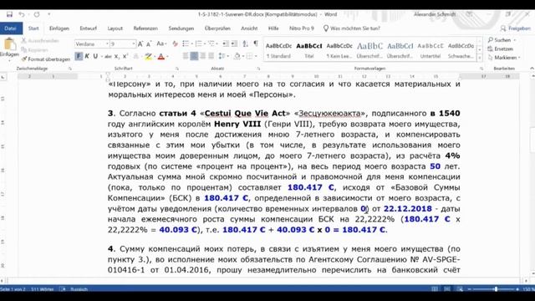The image size is (535, 301).
Task: Open the Schriftart dialog launcher
Action: pos(176,69)
